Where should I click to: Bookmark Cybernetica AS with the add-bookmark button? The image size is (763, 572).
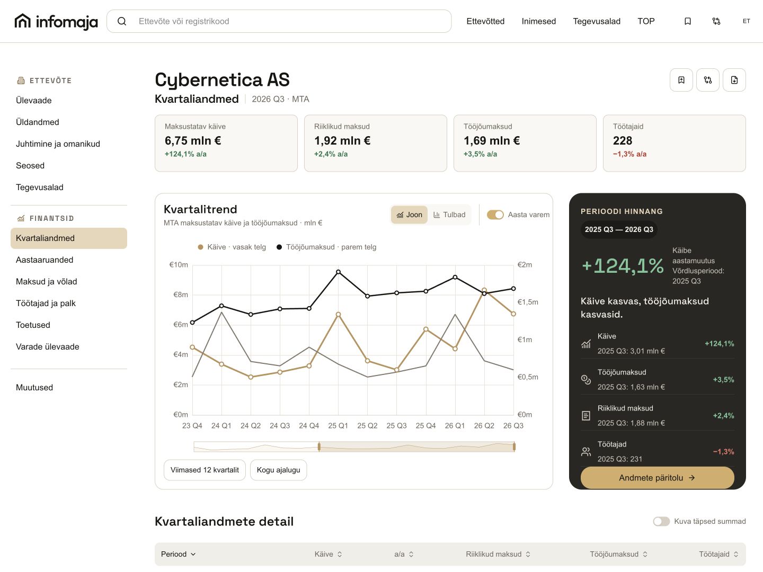coord(681,80)
